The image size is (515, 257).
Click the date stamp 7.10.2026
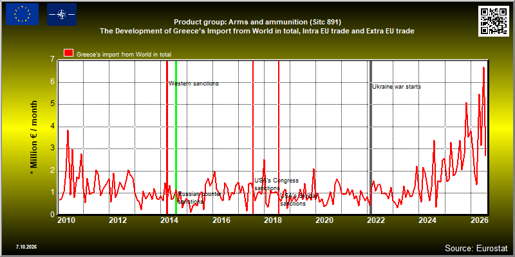(x=26, y=247)
